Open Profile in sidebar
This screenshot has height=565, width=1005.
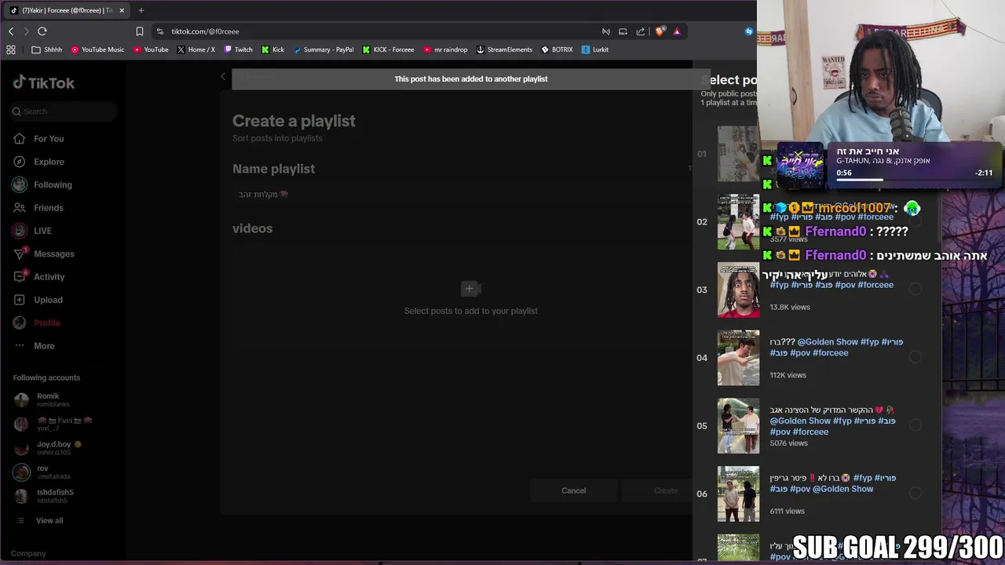(46, 323)
